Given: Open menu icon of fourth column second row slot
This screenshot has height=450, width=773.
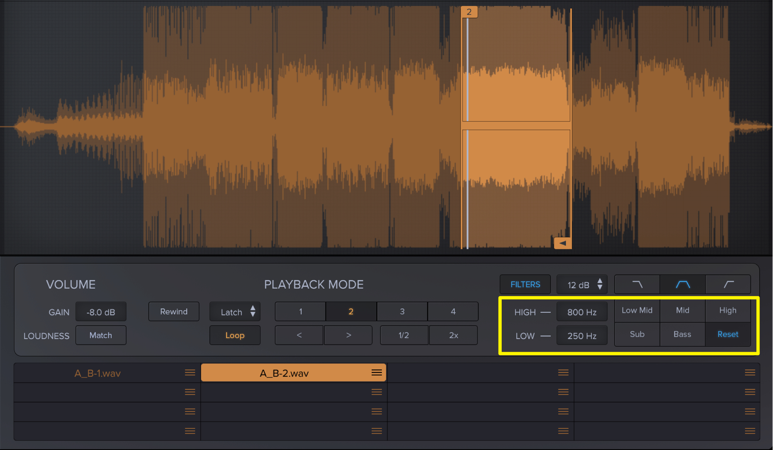Looking at the screenshot, I should point(750,392).
